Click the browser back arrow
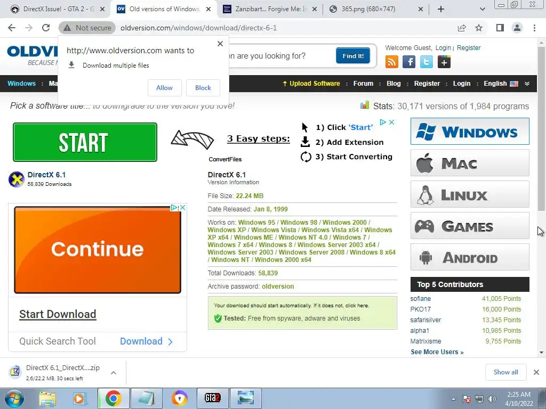This screenshot has width=546, height=409. tap(12, 28)
